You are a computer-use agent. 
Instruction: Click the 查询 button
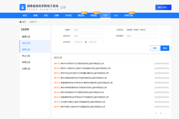point(165,48)
